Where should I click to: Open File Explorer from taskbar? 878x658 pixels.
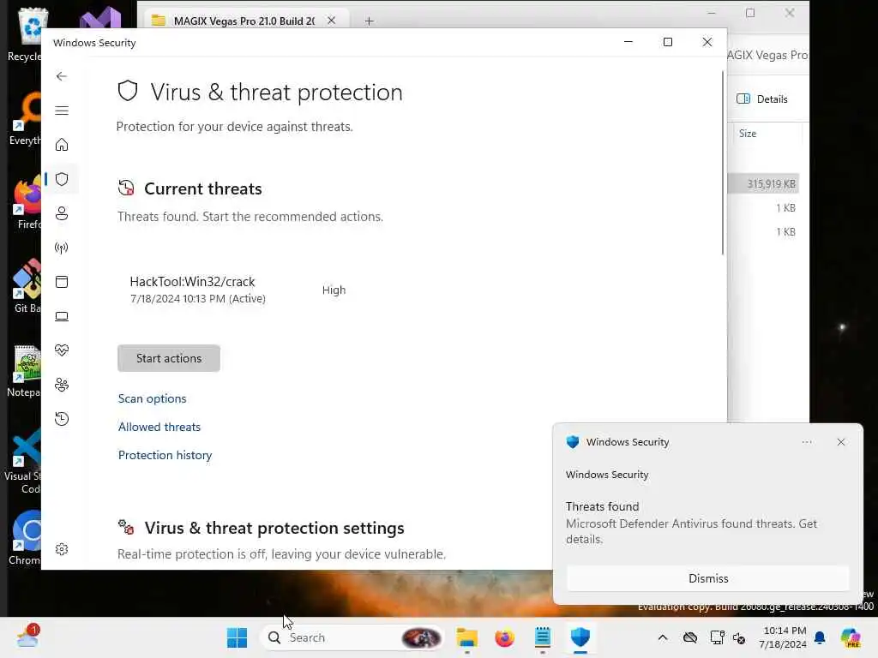[x=466, y=637]
